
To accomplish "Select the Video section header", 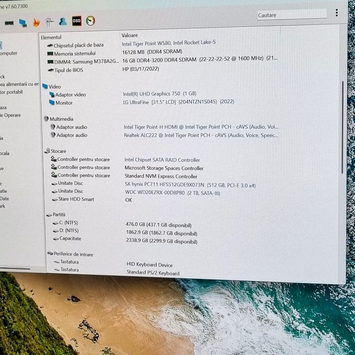I will point(51,87).
